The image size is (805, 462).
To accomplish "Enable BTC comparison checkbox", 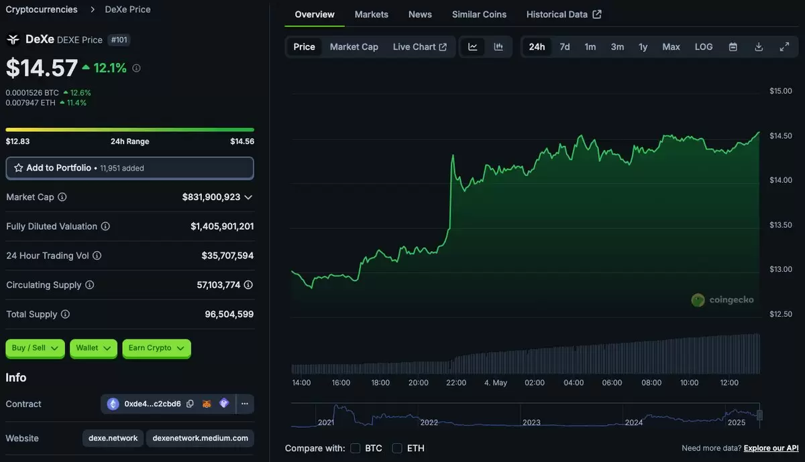I will click(x=356, y=448).
